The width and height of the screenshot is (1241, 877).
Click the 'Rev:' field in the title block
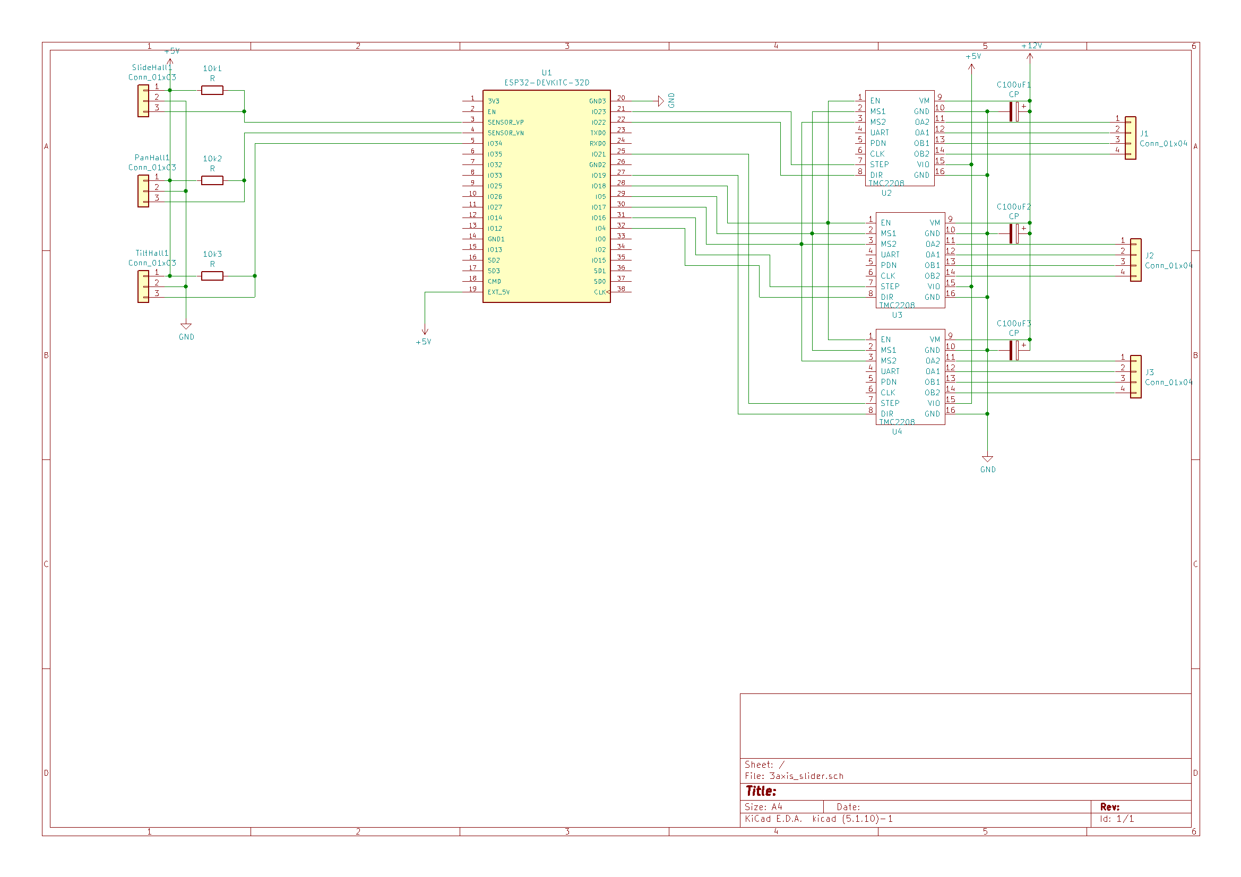pyautogui.click(x=1110, y=807)
